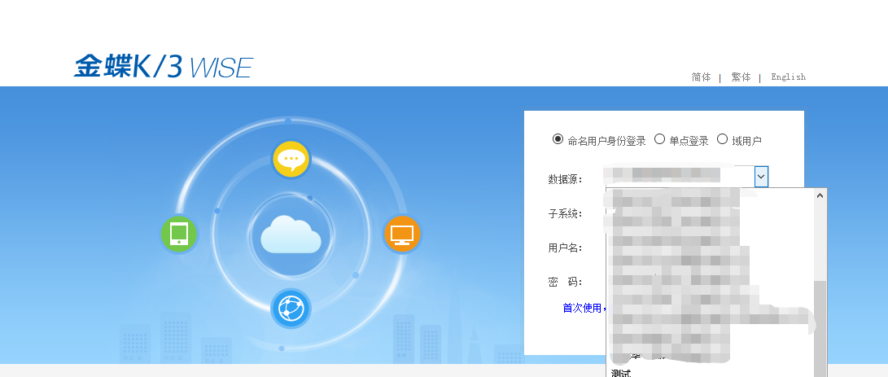Choose the 域用户 radio option
The width and height of the screenshot is (888, 377).
click(x=722, y=139)
